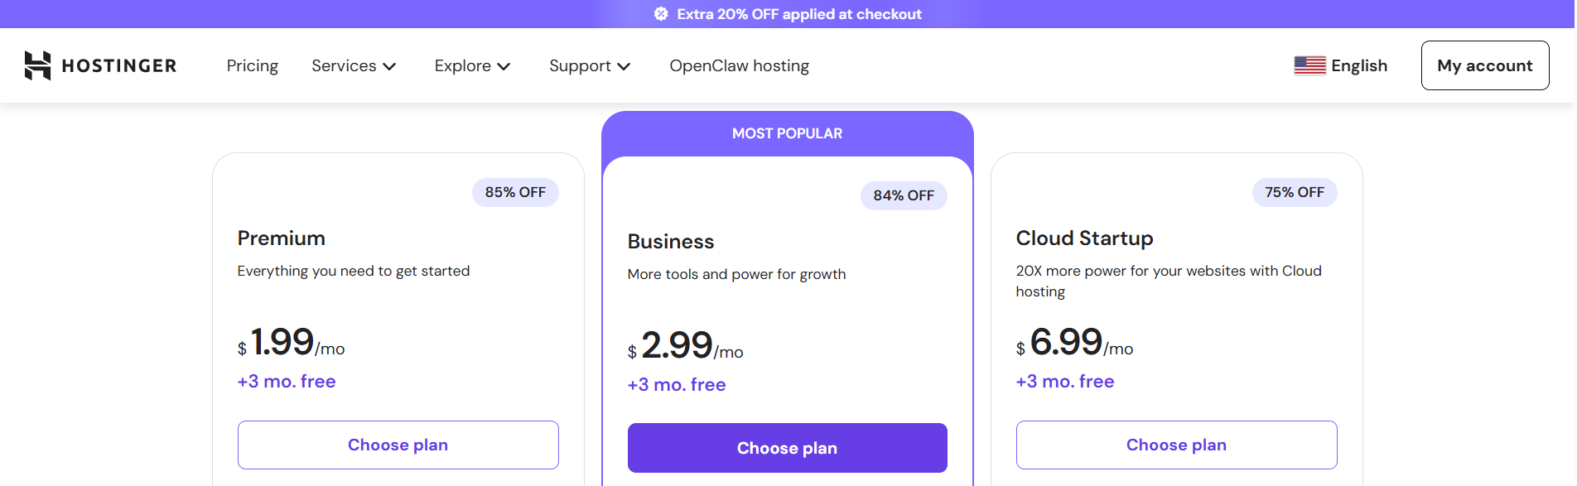The width and height of the screenshot is (1577, 486).
Task: Click My account
Action: click(x=1484, y=65)
